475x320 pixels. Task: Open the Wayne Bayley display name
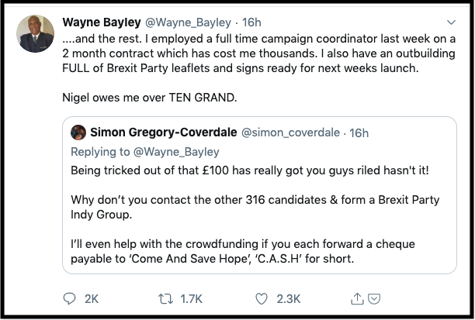point(100,22)
